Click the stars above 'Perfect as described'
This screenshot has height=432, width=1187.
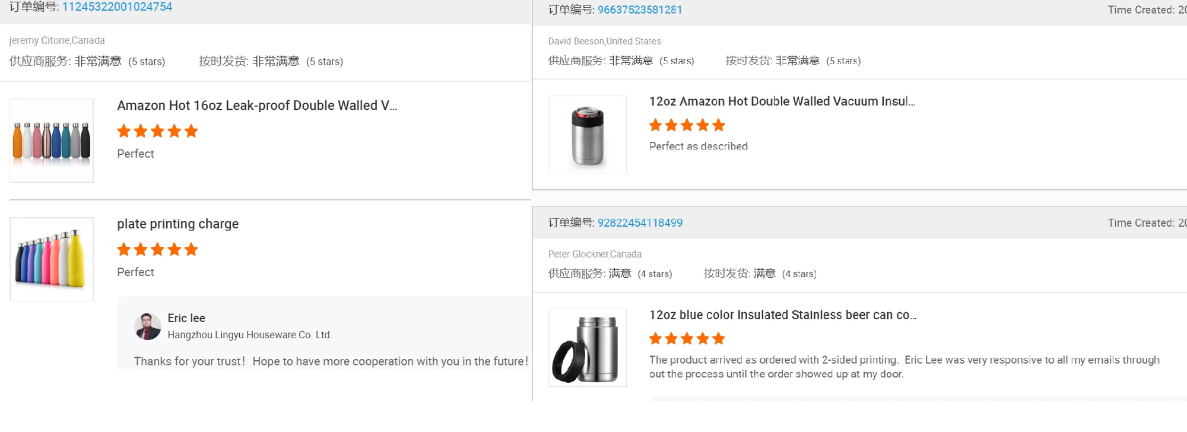[687, 125]
